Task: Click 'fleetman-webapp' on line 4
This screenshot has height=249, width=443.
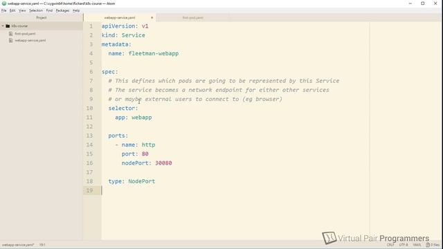Action: click(x=154, y=53)
